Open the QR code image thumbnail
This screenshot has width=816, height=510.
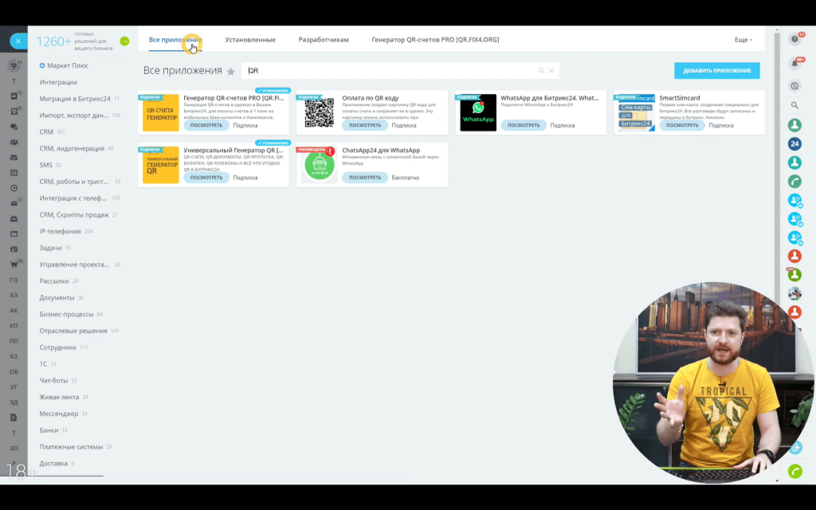click(320, 112)
